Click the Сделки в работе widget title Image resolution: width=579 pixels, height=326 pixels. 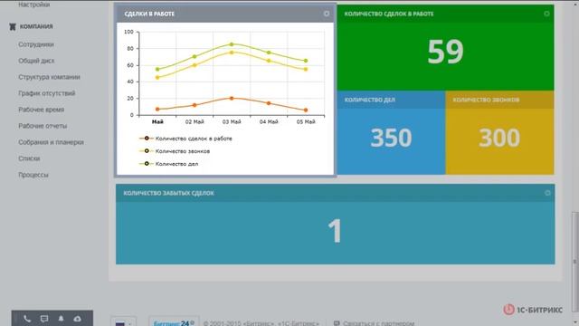(x=149, y=14)
